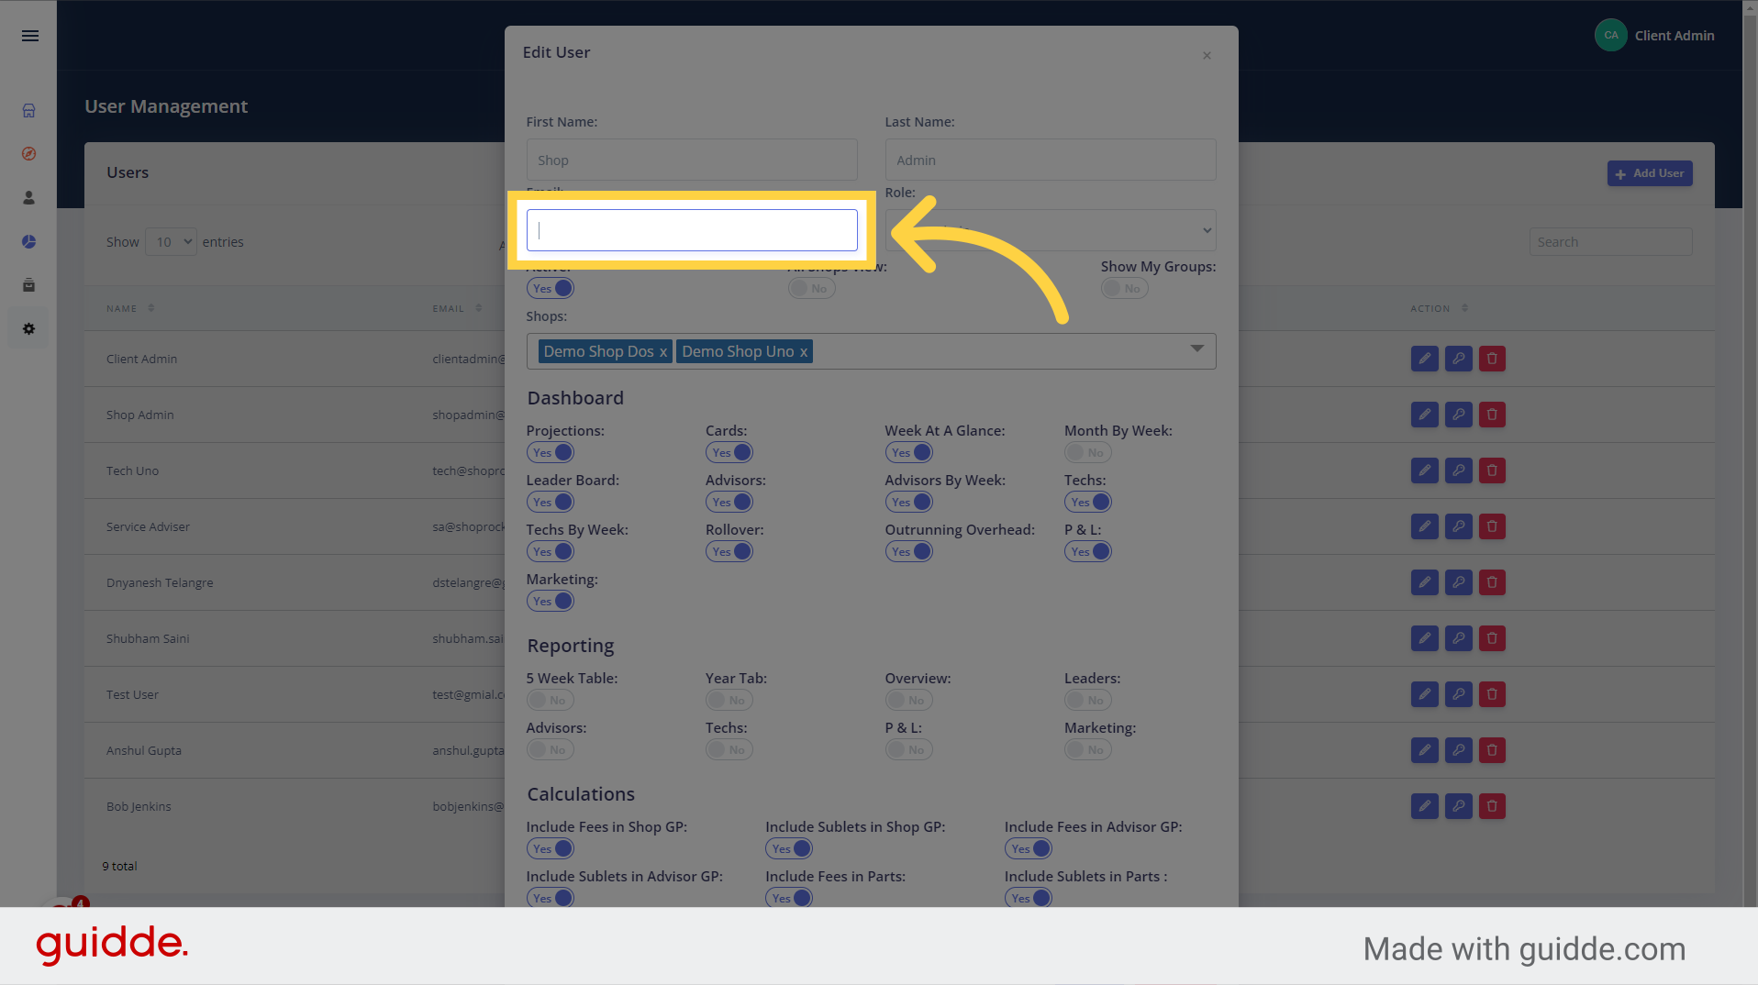The width and height of the screenshot is (1758, 985).
Task: Open the pie chart icon in sidebar
Action: [29, 241]
